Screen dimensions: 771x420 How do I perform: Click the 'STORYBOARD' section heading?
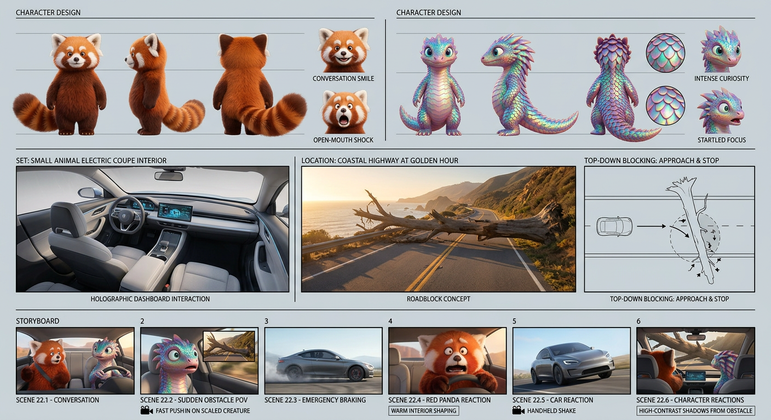(38, 321)
